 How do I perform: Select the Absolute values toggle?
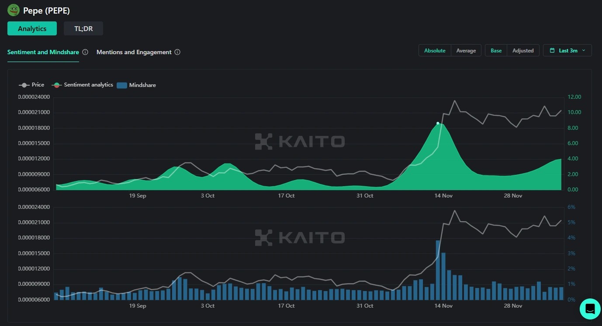435,51
